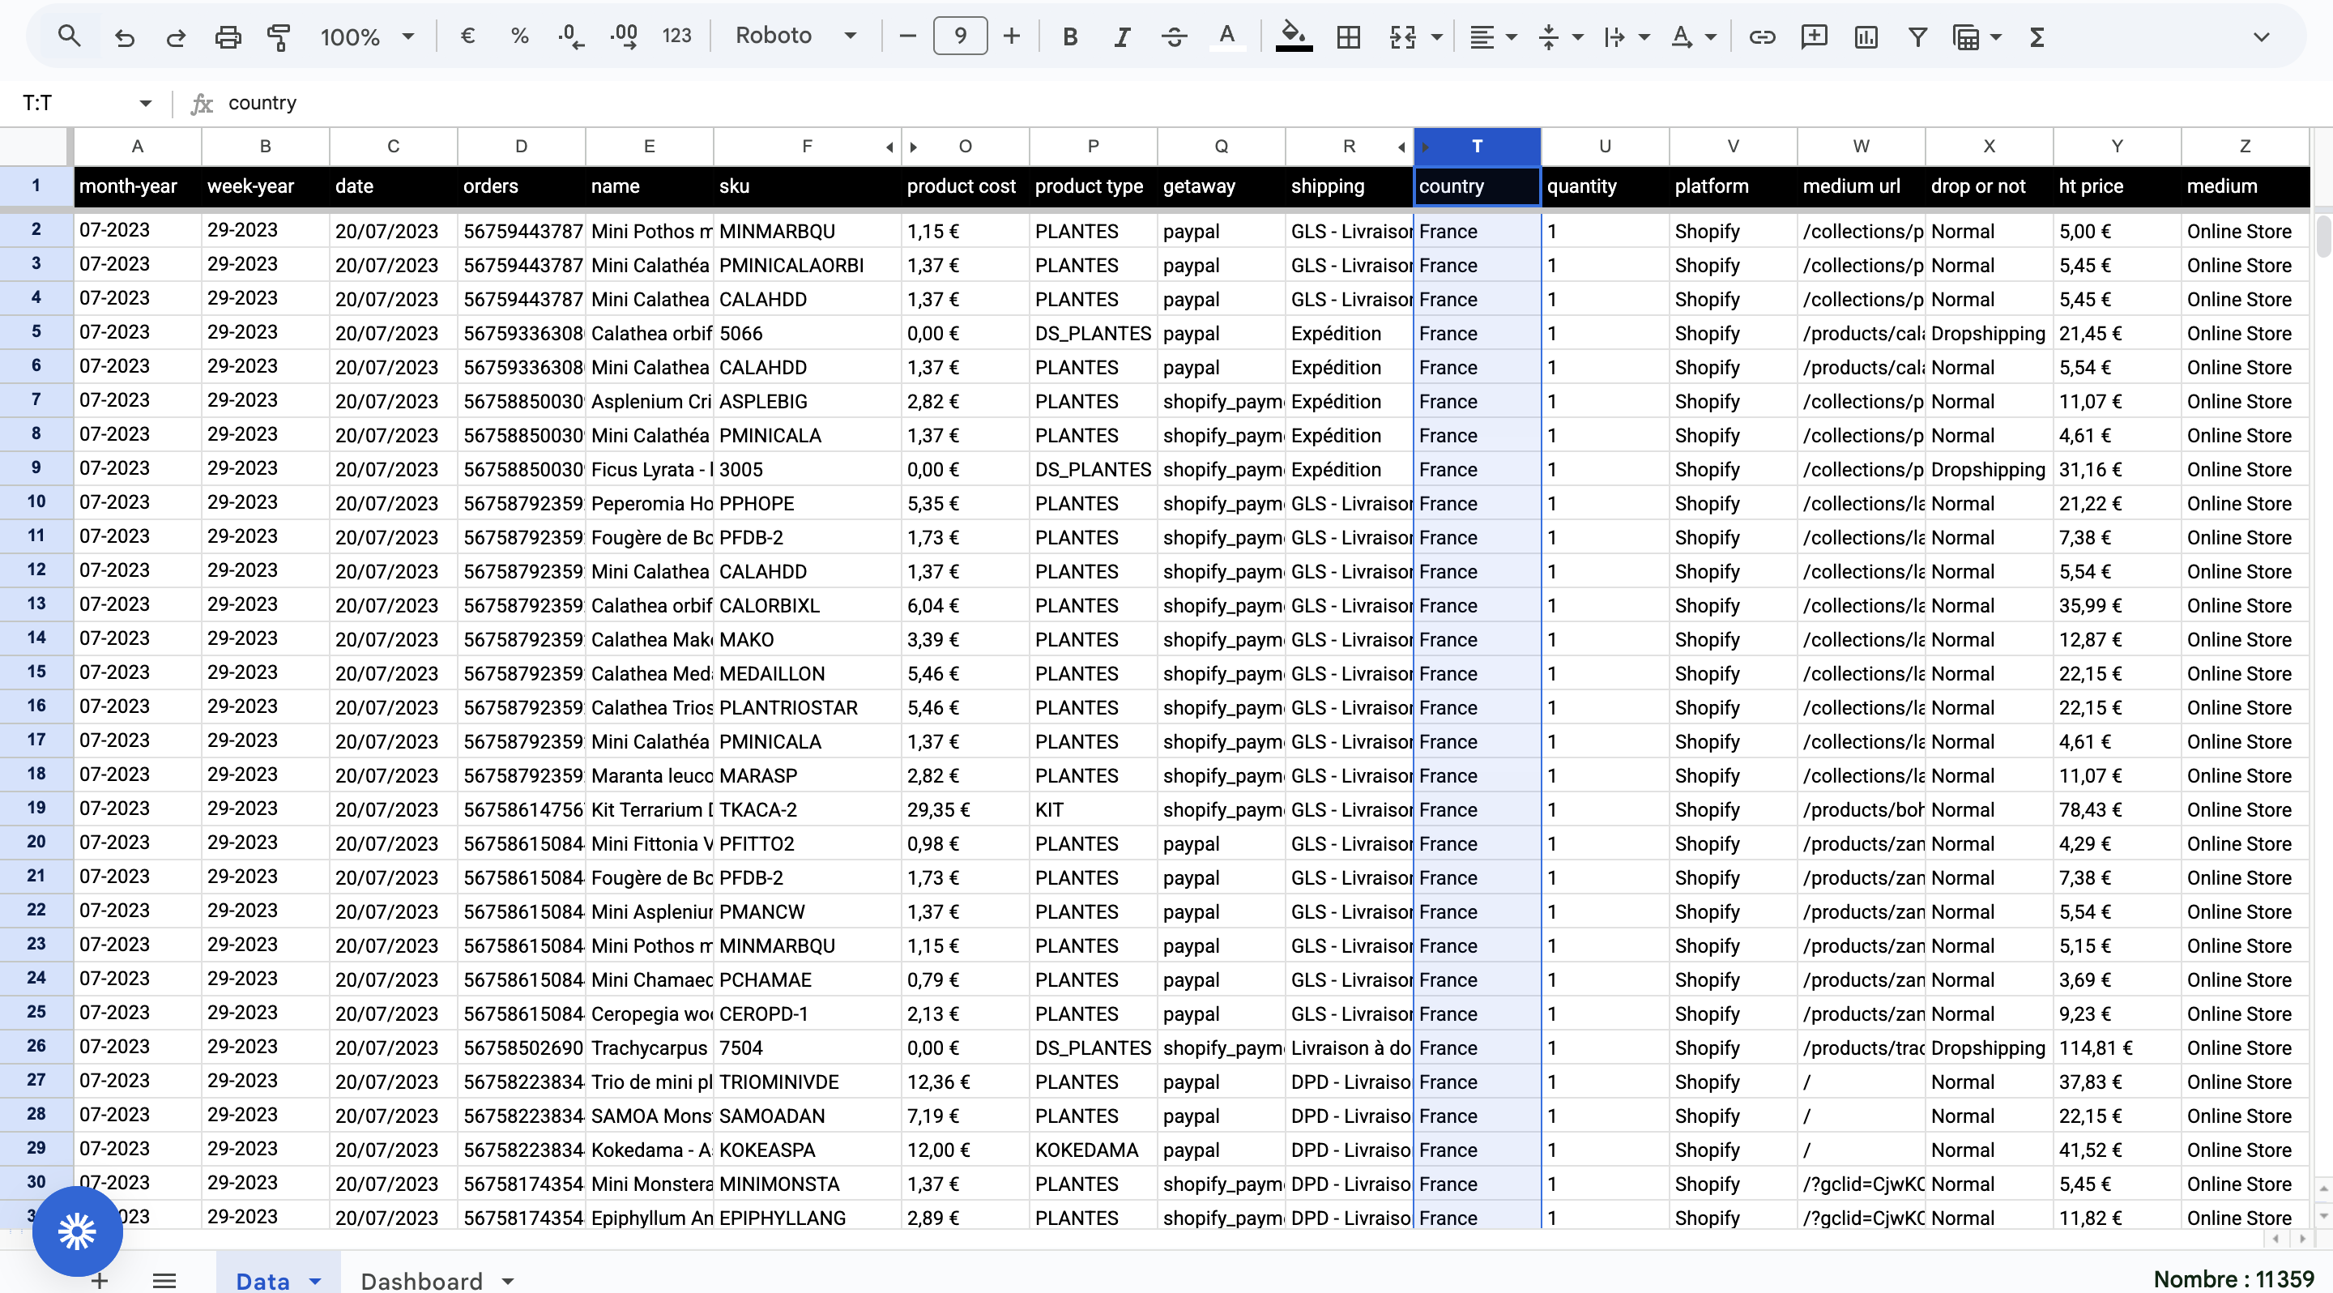This screenshot has width=2333, height=1293.
Task: Open more number formats 123
Action: click(x=676, y=36)
